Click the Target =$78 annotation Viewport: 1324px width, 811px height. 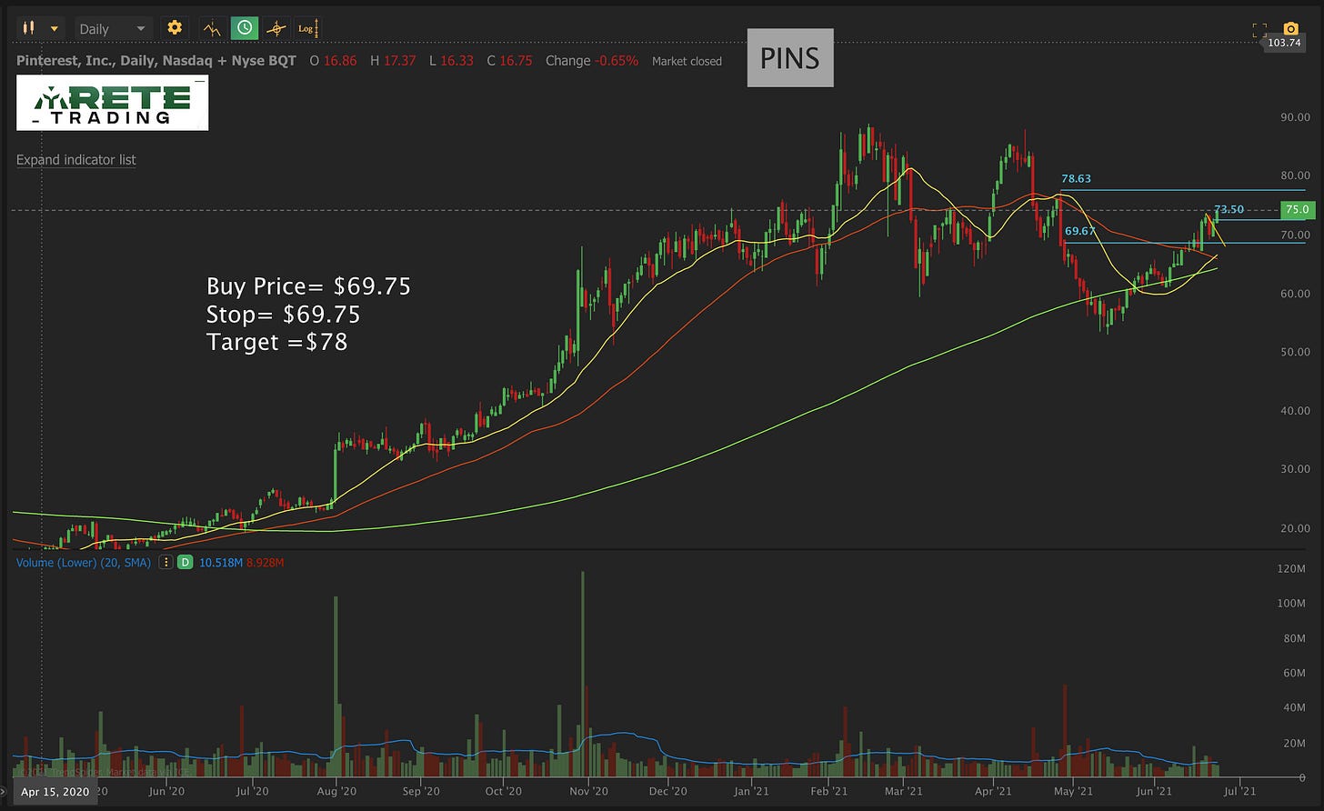277,342
